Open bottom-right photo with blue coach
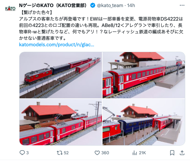Viewport: 190px width, 161px height. pyautogui.click(x=144, y=122)
